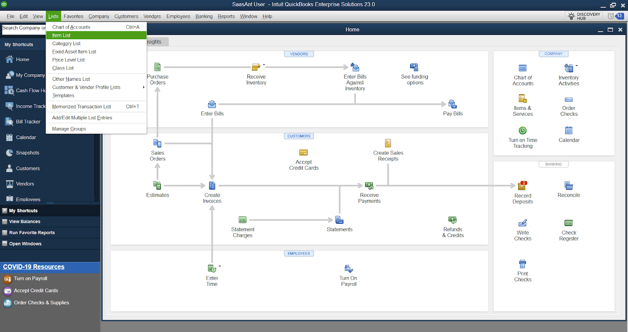The height and width of the screenshot is (332, 628).
Task: Open the Print Checks icon
Action: click(522, 264)
